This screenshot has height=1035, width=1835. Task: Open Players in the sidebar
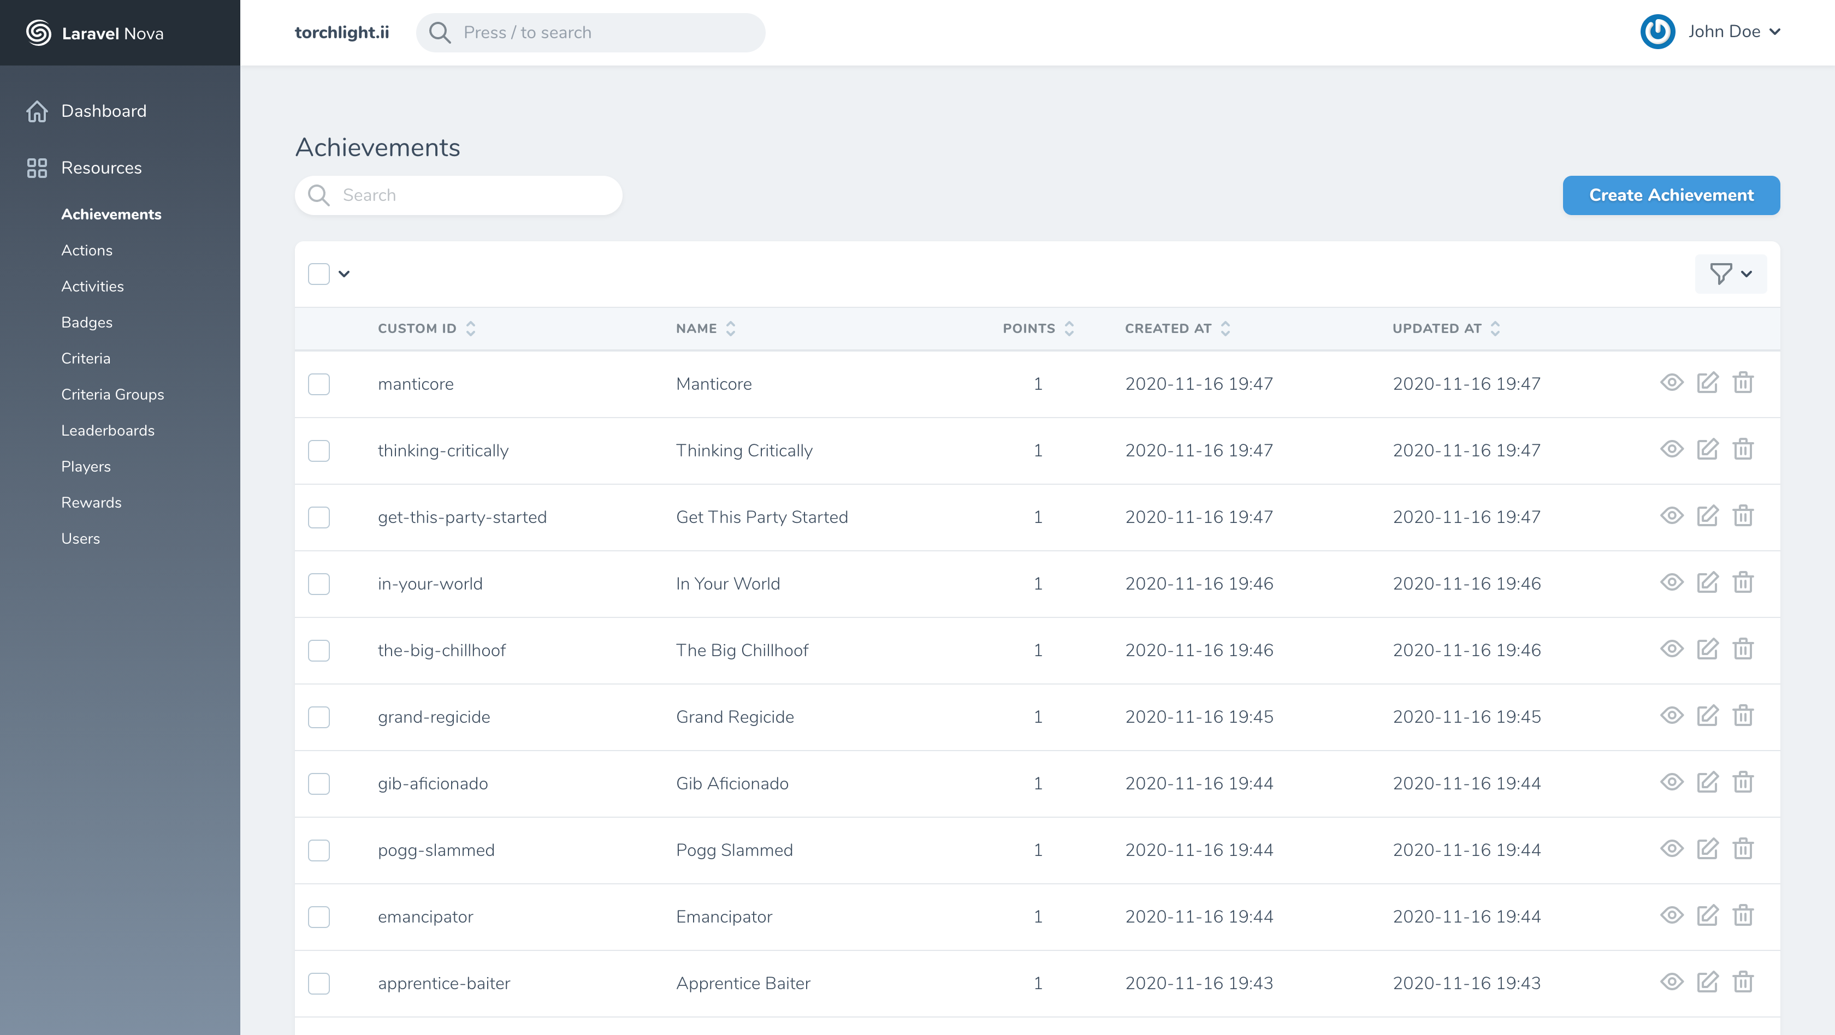[x=86, y=467]
